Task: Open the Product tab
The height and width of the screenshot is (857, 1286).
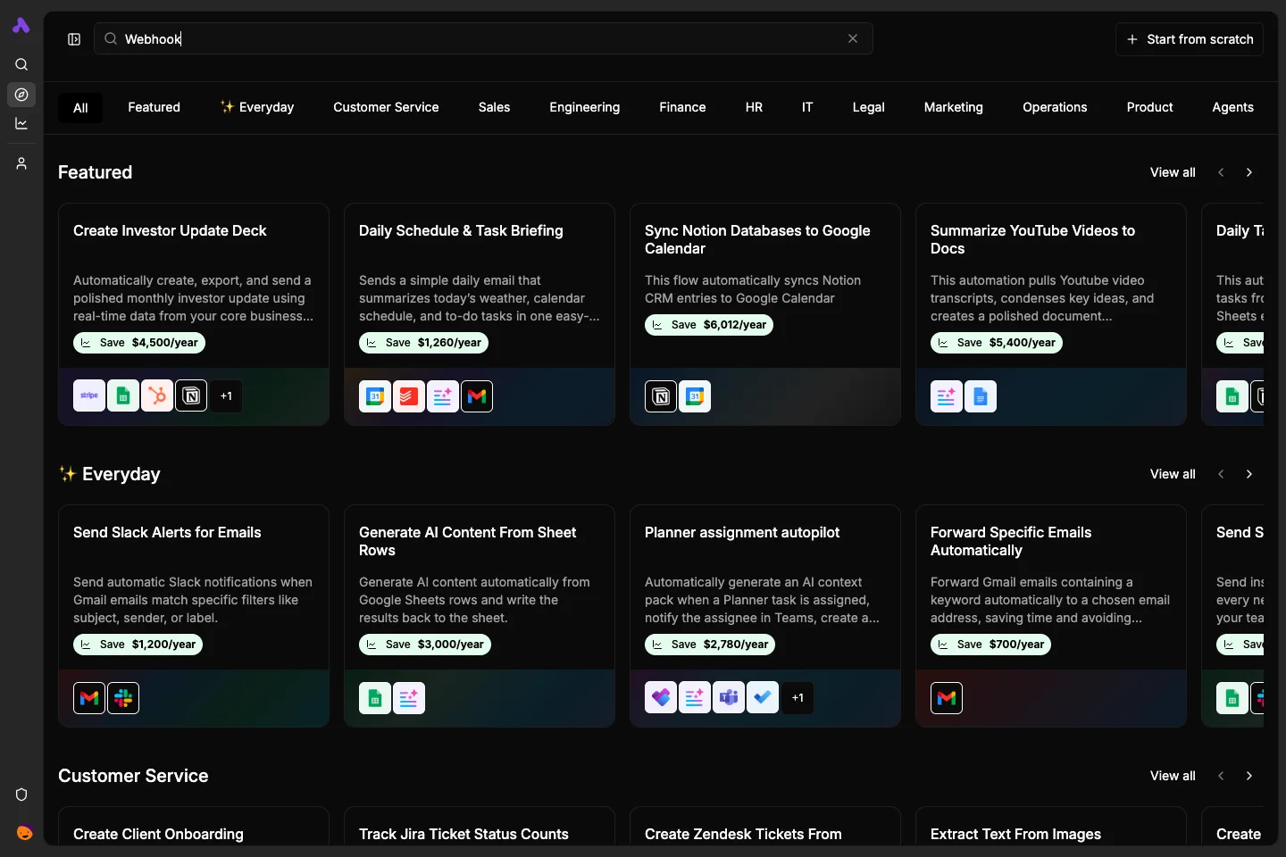Action: [1149, 107]
